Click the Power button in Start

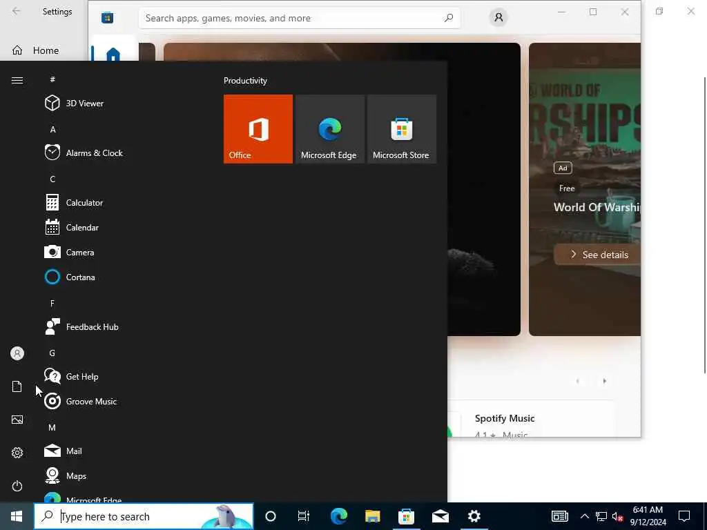[17, 486]
